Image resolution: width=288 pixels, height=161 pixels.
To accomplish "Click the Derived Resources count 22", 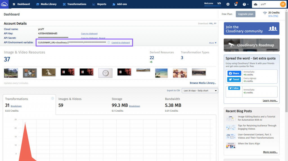I will [x=152, y=58].
